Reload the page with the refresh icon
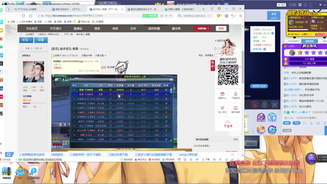Viewport: 327px width, 184px height. [x=23, y=16]
